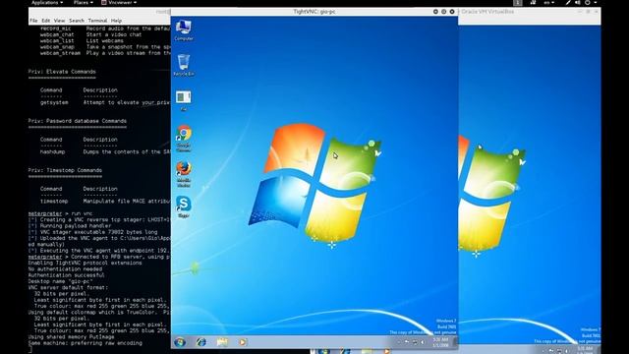The image size is (629, 354).
Task: Close the TightVNC: gio-pc window
Action: click(x=452, y=12)
